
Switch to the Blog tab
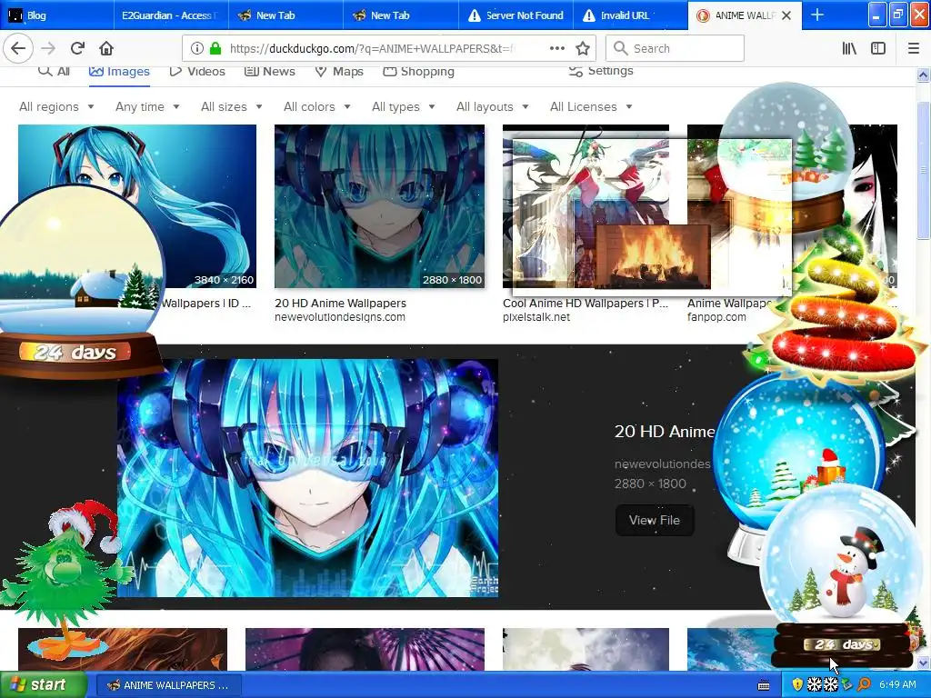57,15
